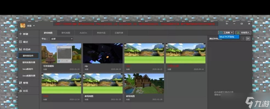Screen dimensions: 270x109
Task: Click the 最近 clock icon
Action: (x=20, y=42)
